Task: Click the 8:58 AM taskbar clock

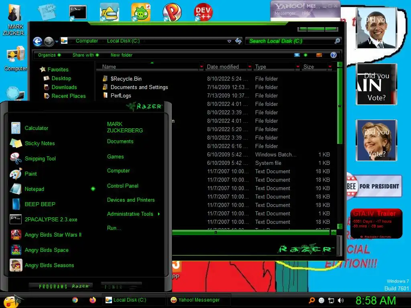Action: (x=376, y=301)
